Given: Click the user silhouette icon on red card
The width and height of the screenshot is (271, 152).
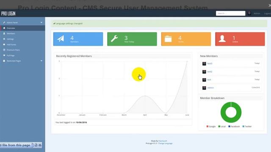Looking at the screenshot, I should click(222, 39).
